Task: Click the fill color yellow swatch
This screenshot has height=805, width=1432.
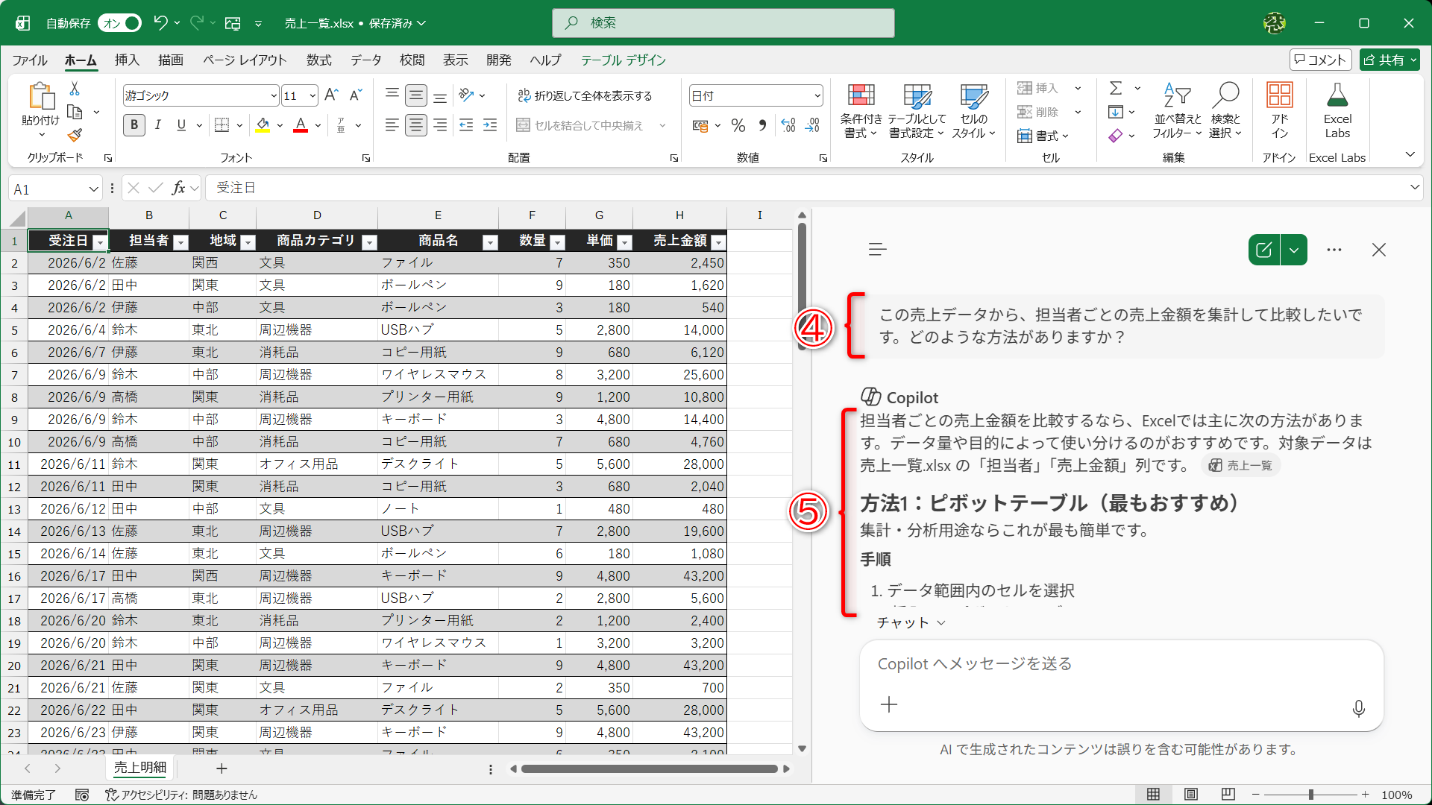Action: point(263,125)
